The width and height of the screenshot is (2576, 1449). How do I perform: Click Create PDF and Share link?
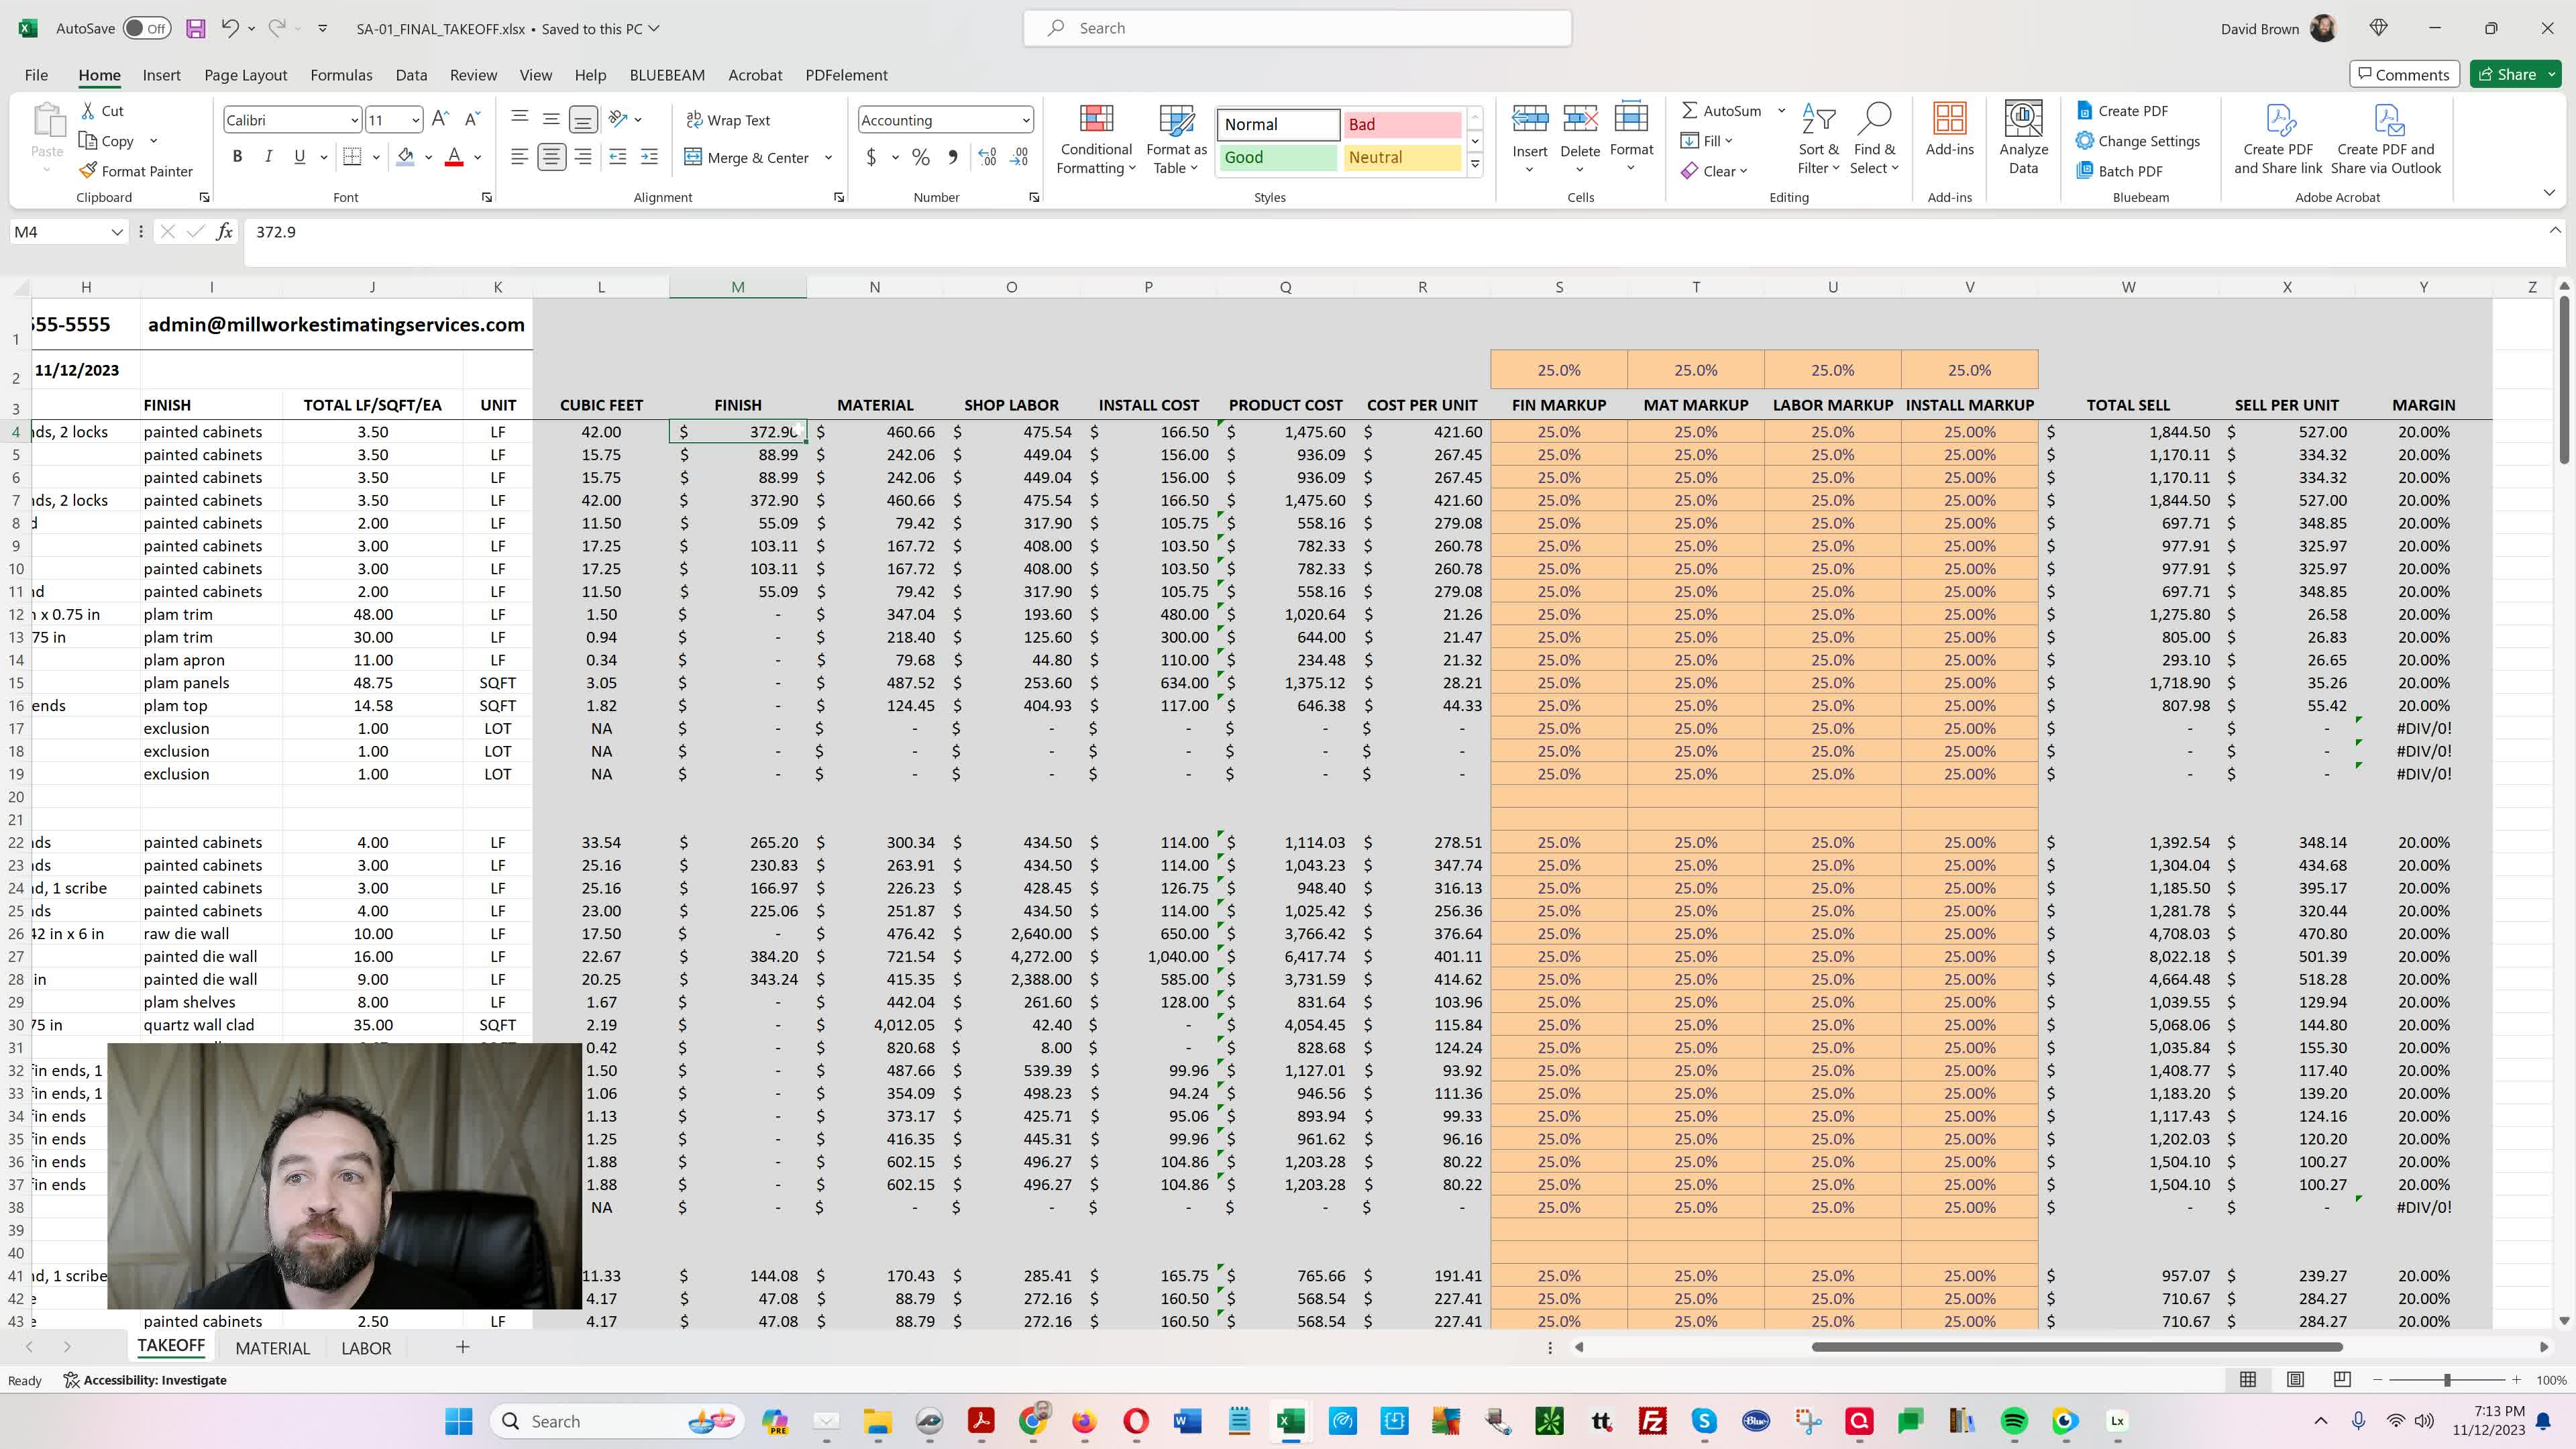pyautogui.click(x=2278, y=140)
